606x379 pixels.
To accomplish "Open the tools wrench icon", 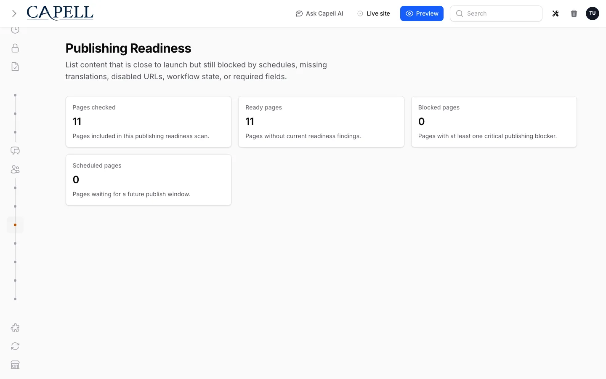I will pos(555,13).
